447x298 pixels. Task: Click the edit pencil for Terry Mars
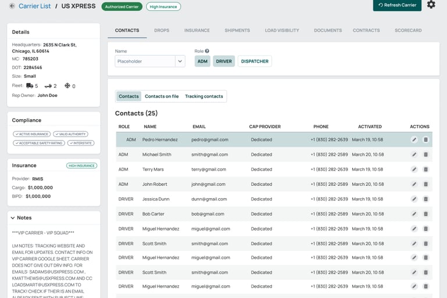point(414,169)
